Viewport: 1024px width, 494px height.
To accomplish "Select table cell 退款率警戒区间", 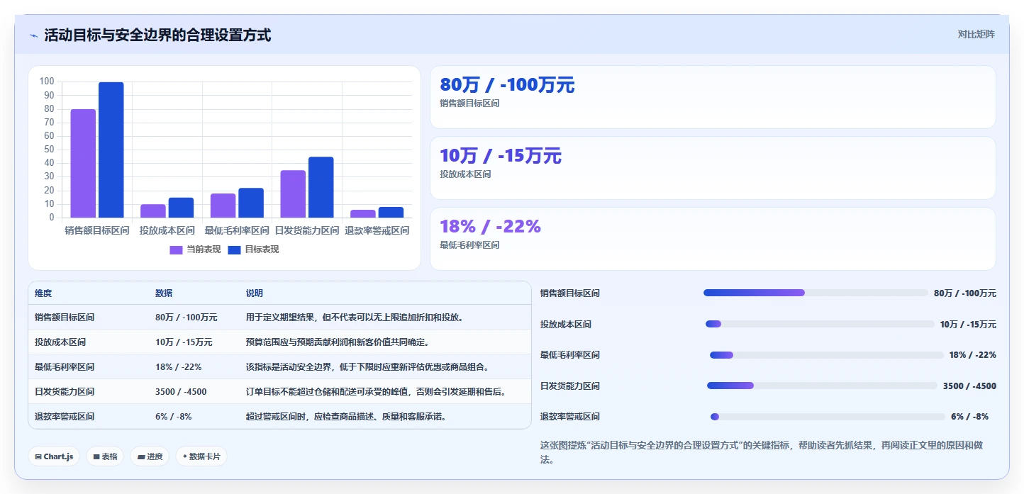I will click(65, 416).
